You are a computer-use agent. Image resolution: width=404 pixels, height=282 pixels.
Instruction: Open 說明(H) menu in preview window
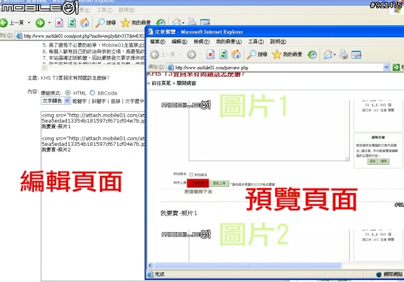[x=278, y=42]
